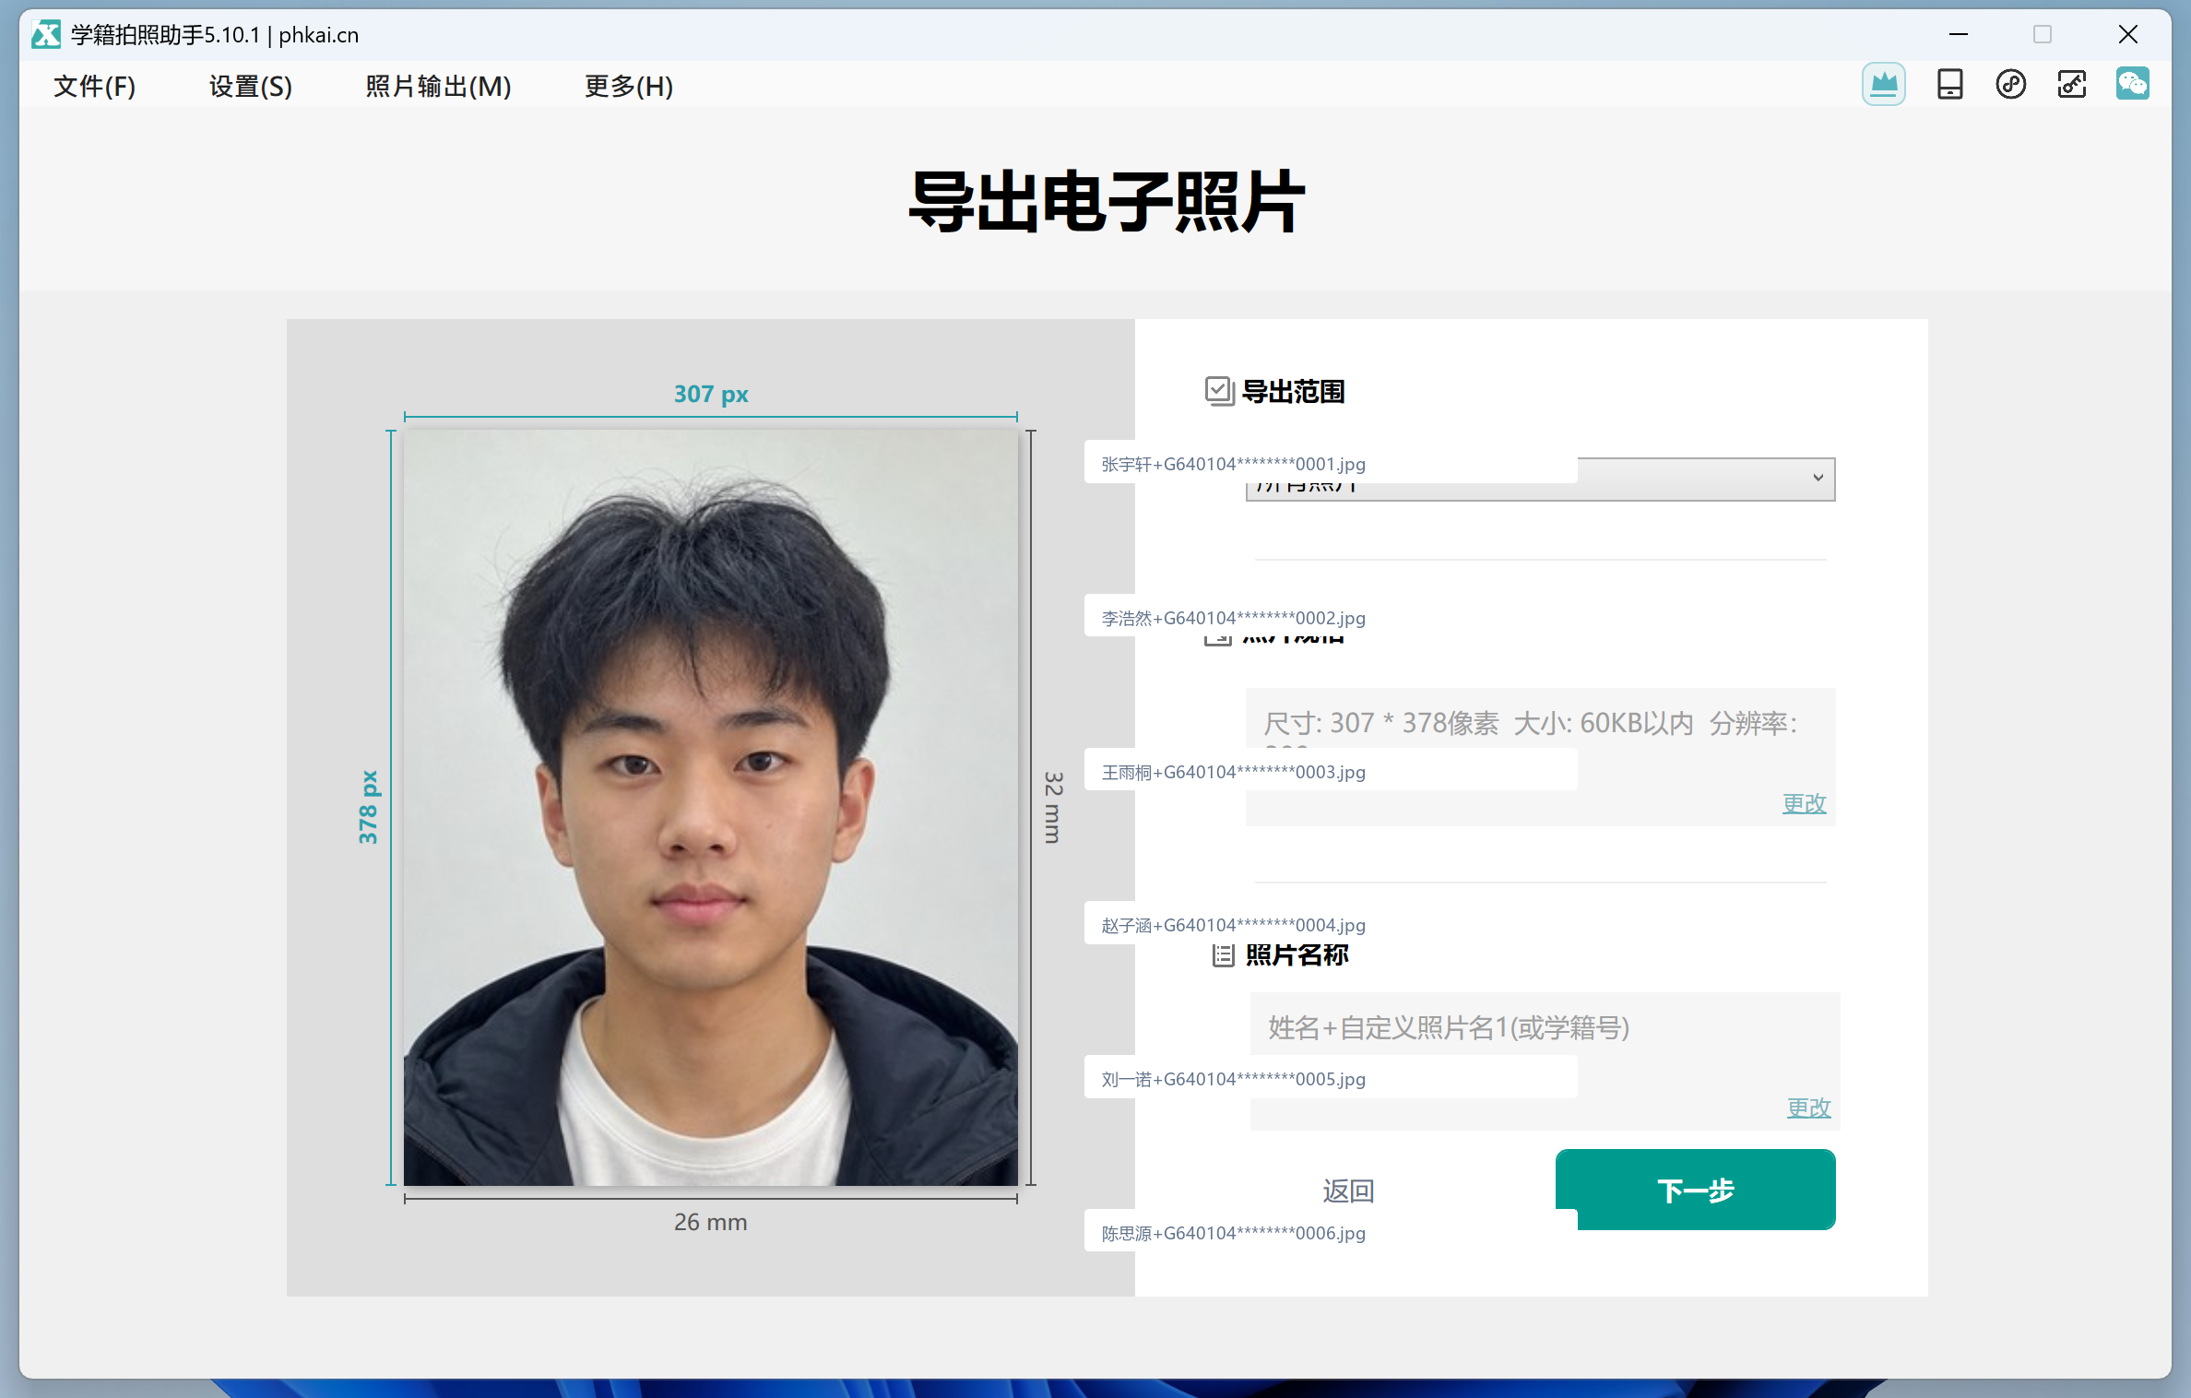Click the crown VIP icon
The image size is (2191, 1398).
(1883, 85)
